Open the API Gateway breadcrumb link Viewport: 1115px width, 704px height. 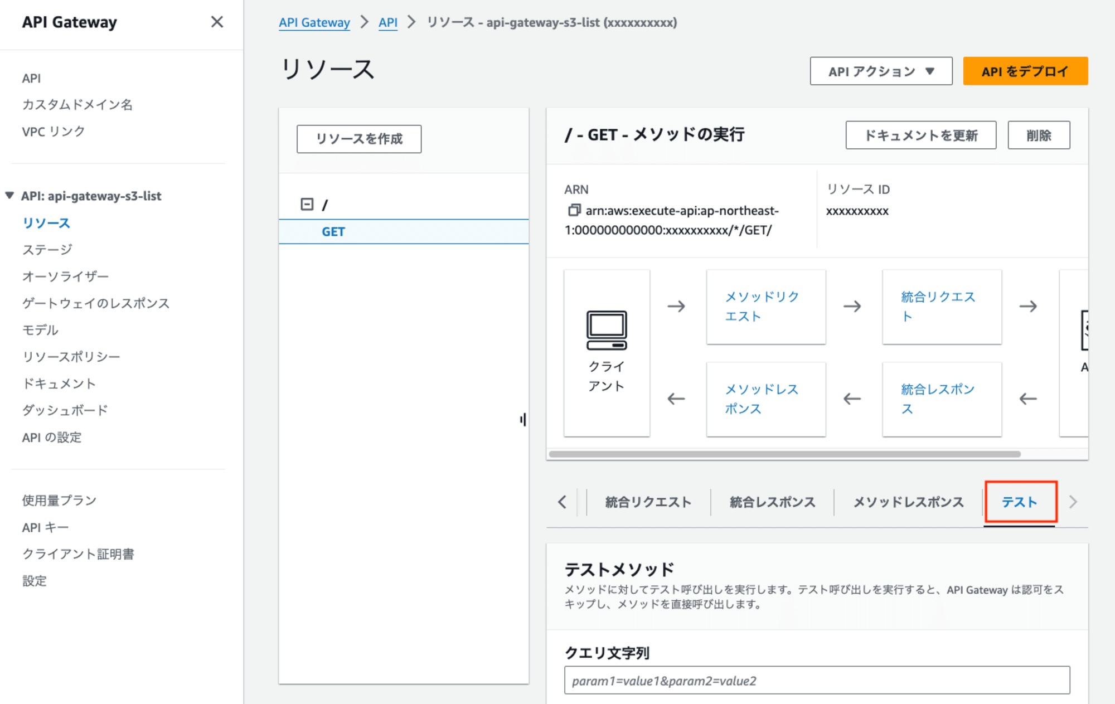314,22
